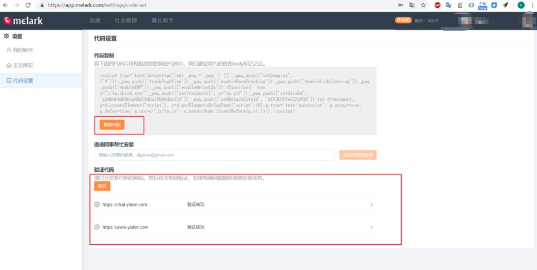This screenshot has height=270, width=537.
Task: Click the orange 复制代码 button
Action: pyautogui.click(x=112, y=125)
